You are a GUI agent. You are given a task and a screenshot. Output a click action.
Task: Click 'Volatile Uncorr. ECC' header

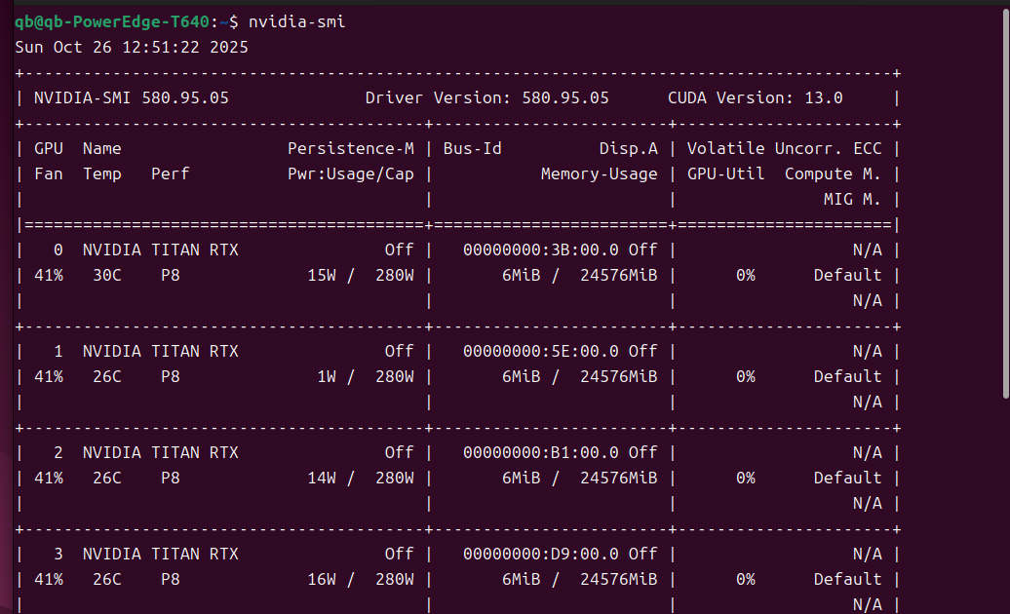click(x=784, y=149)
